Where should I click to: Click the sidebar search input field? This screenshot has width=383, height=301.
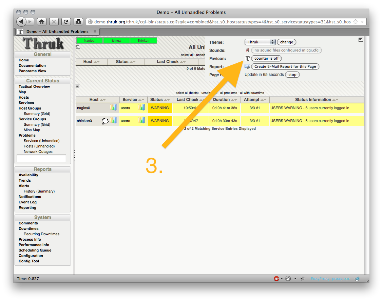coord(41,158)
